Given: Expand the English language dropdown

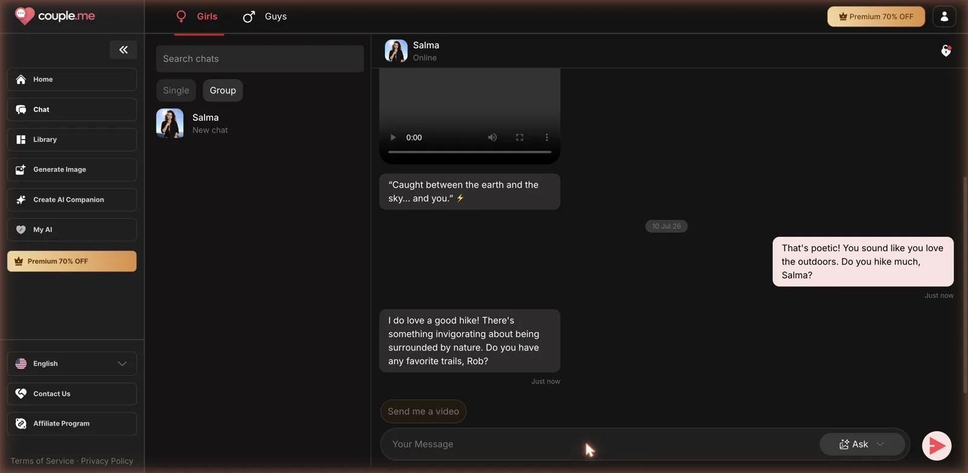Looking at the screenshot, I should (x=72, y=364).
